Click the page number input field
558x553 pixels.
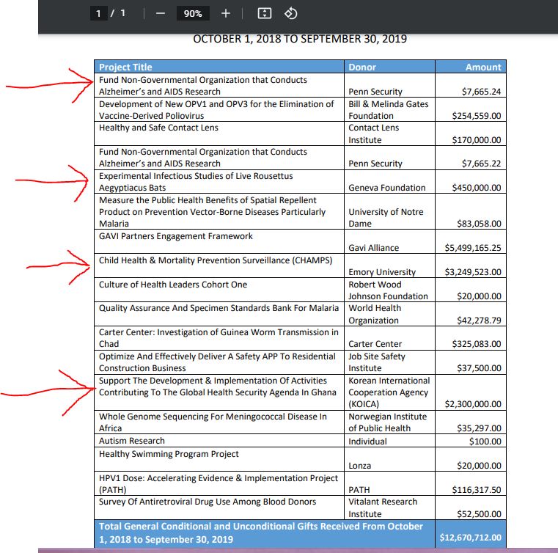(x=98, y=13)
